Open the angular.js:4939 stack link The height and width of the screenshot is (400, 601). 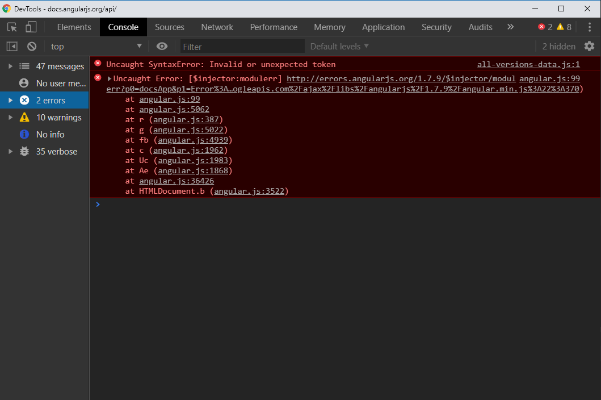tap(193, 140)
